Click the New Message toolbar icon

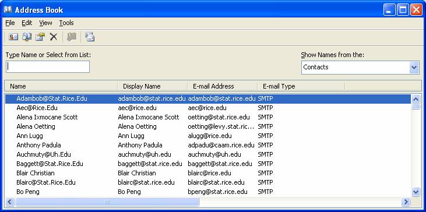[x=90, y=37]
